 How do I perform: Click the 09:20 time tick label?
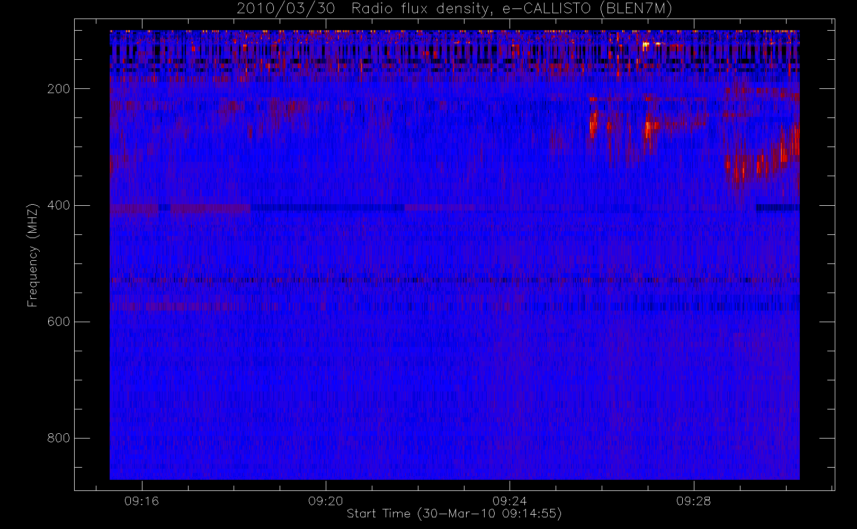326,501
